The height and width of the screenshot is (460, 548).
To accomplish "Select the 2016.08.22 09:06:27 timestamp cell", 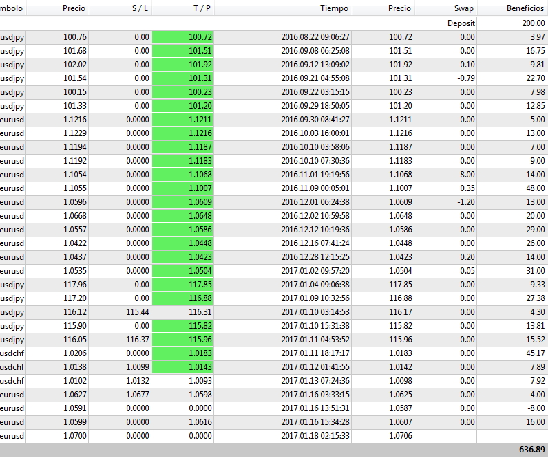I will coord(315,37).
